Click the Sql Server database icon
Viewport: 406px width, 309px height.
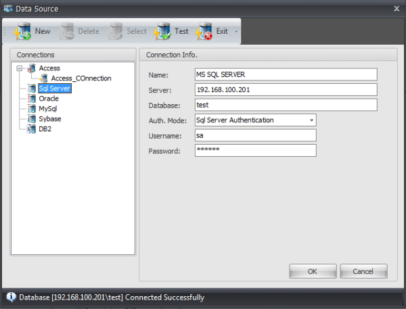32,89
